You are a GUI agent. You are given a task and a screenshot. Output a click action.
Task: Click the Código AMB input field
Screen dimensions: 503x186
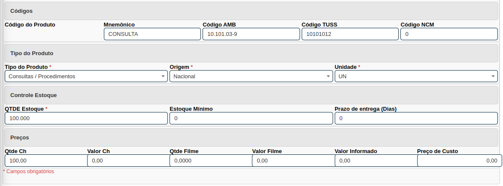[251, 34]
